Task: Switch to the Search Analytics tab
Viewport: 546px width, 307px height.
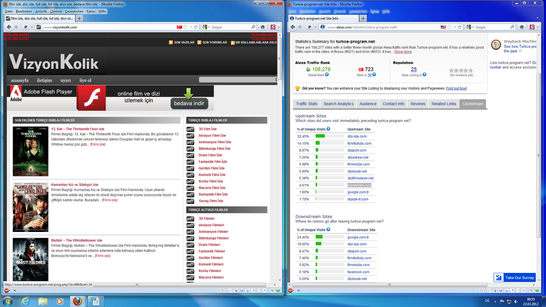Action: pos(339,104)
